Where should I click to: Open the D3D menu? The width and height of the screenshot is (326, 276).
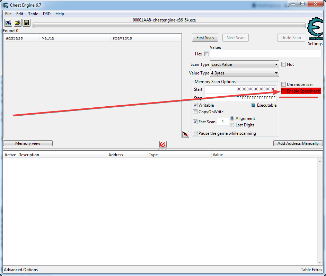point(46,14)
